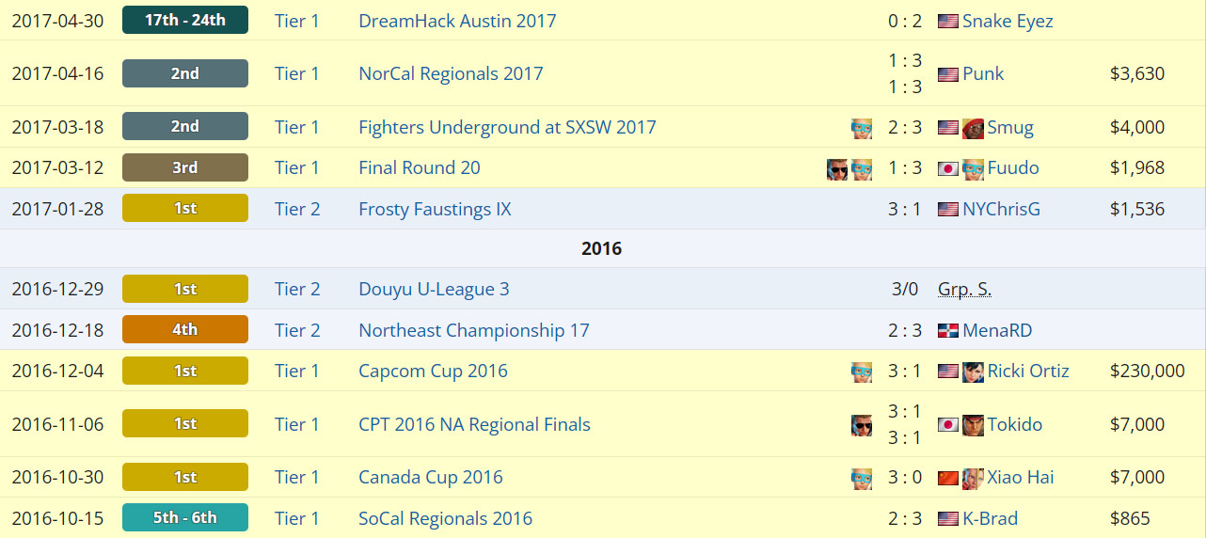Visit the Punk player page
The height and width of the screenshot is (538, 1206).
[983, 73]
